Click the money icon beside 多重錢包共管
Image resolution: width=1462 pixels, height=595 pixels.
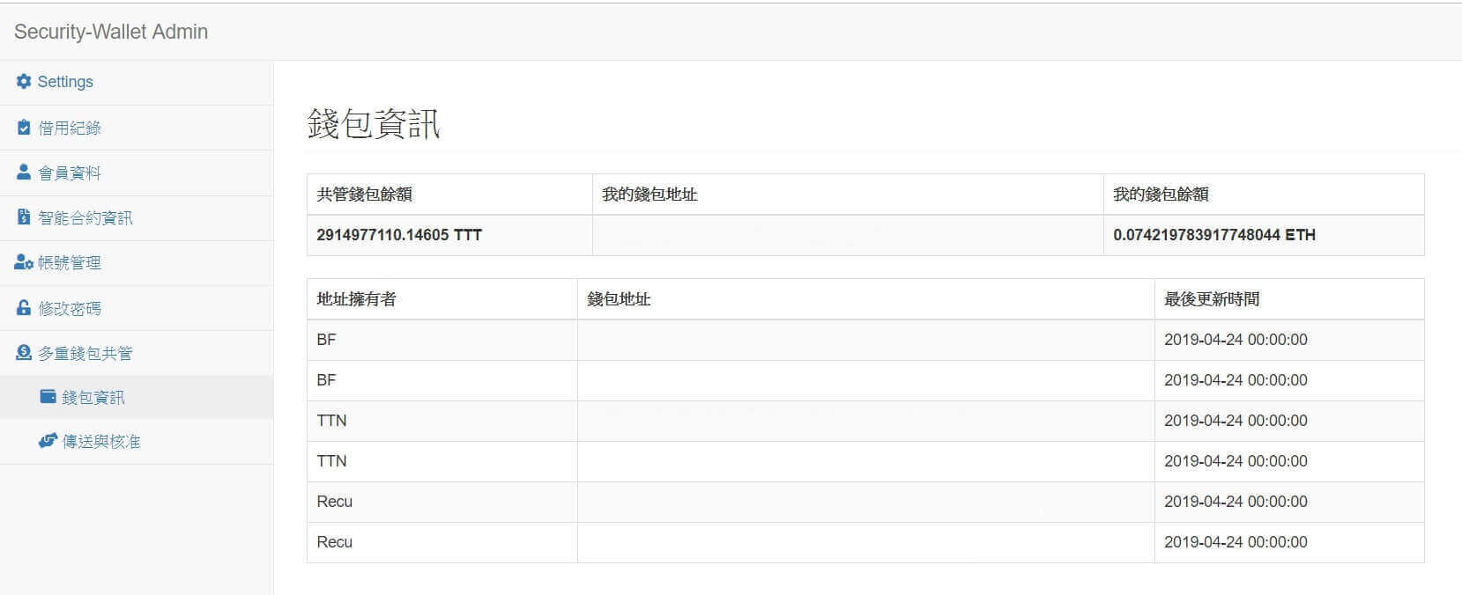(x=24, y=353)
